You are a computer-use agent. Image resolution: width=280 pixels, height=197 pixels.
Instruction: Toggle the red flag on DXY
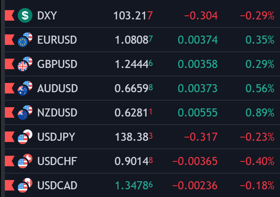coord(9,16)
